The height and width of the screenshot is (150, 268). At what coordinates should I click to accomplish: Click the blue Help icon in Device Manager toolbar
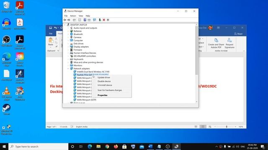85,20
